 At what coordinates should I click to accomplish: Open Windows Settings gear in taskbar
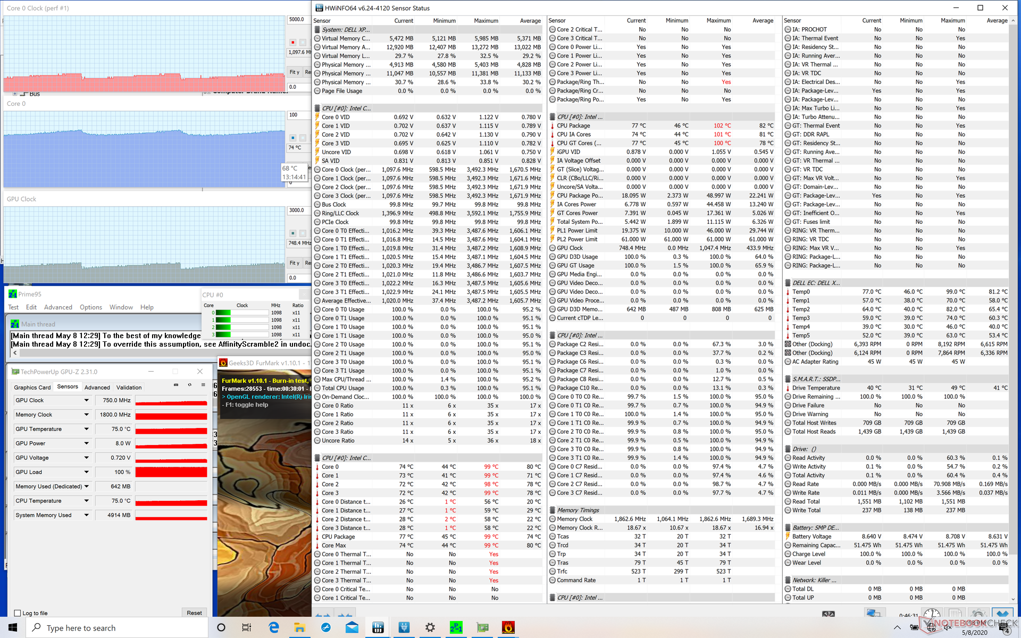pos(430,627)
